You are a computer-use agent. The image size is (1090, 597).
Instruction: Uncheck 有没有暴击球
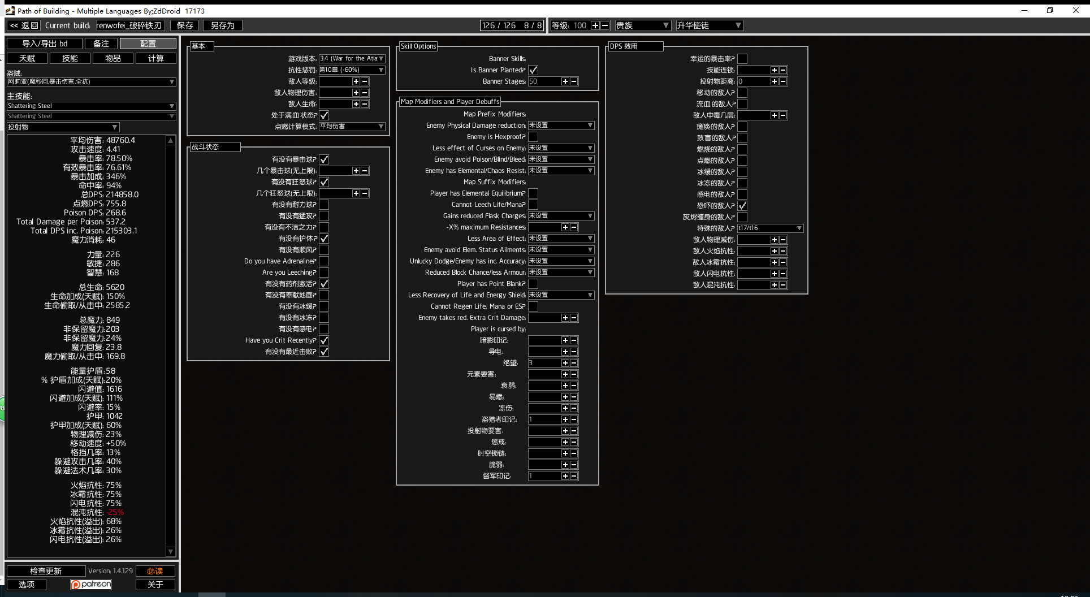(324, 159)
